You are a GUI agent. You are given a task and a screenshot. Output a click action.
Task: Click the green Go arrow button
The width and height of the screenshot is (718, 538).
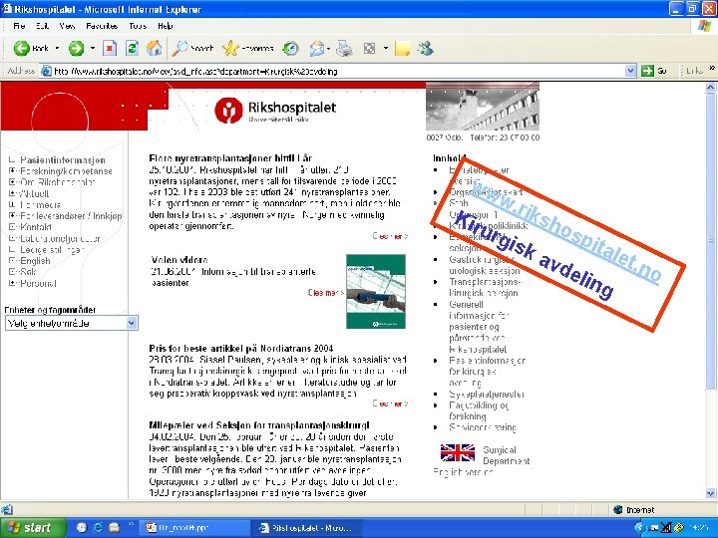tap(647, 71)
